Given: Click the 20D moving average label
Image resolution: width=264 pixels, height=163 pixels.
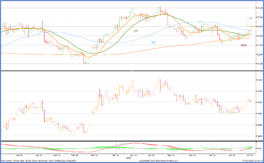Looking at the screenshot, I should pyautogui.click(x=136, y=31).
